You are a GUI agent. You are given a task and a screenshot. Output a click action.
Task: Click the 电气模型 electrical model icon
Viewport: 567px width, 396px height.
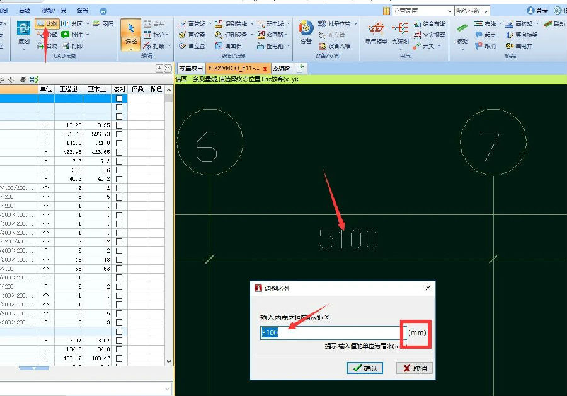[x=376, y=33]
